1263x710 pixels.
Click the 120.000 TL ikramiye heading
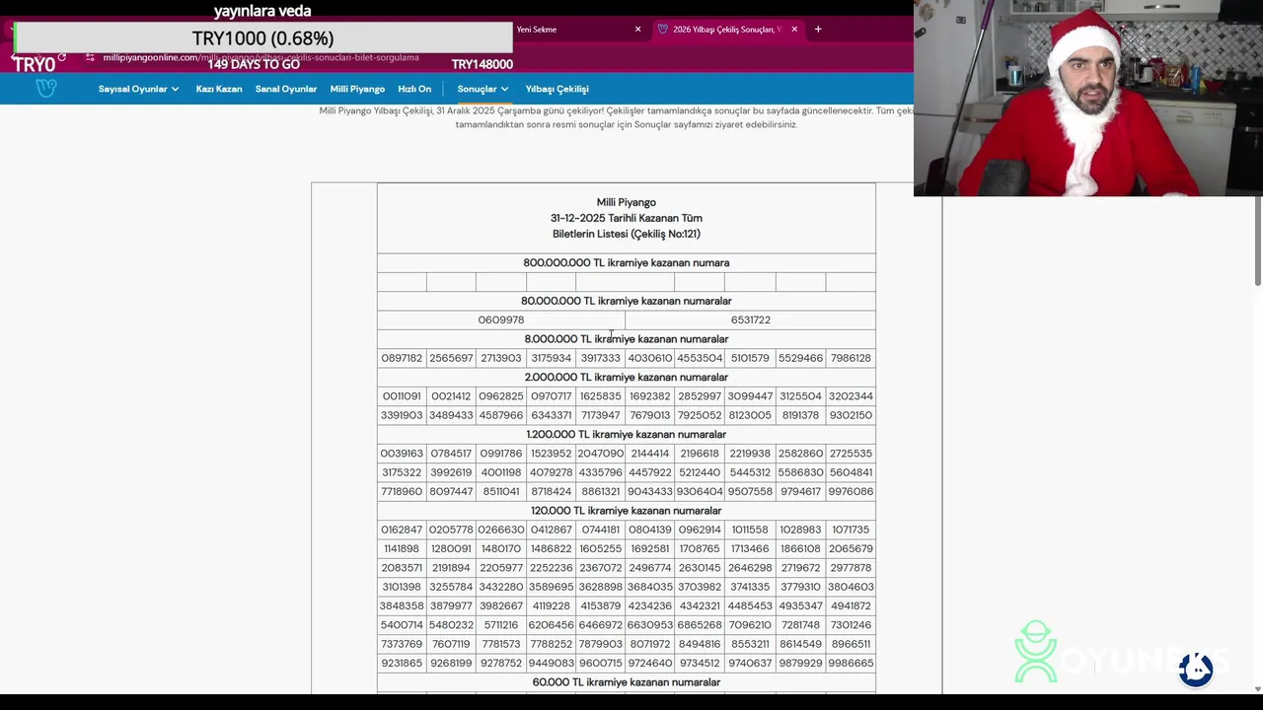(x=626, y=511)
